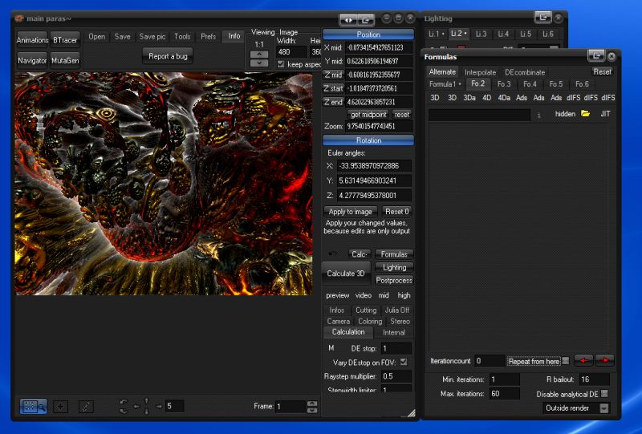Viewport: 642px width, 434px height.
Task: Open the Animations window
Action: tap(32, 40)
